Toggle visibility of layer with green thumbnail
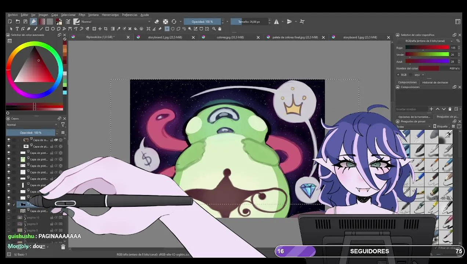The width and height of the screenshot is (467, 264). 9,159
